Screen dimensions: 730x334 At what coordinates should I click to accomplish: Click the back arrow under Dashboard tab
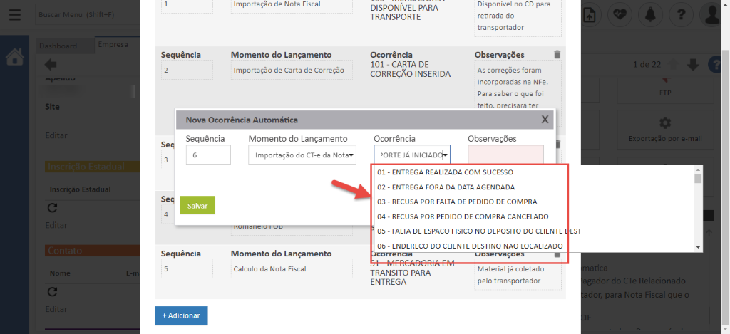[51, 64]
